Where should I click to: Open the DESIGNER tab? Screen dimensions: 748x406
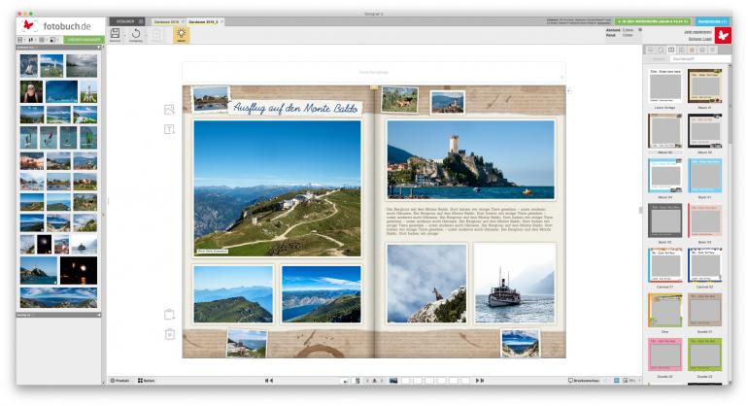124,20
